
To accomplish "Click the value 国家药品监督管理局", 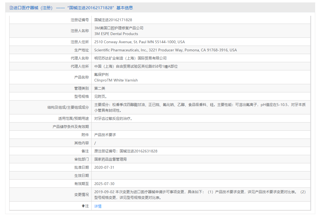I will coord(110,159).
